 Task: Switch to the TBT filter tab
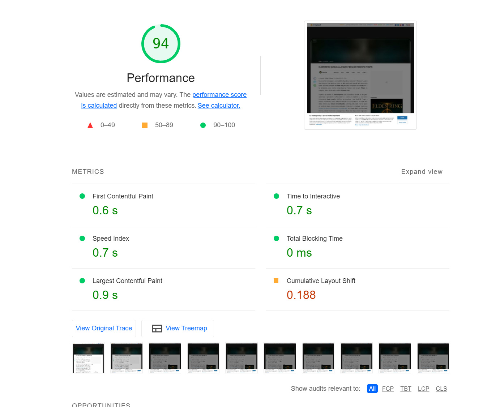406,389
